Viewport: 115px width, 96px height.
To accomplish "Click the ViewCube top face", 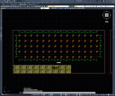I will coord(107,15).
